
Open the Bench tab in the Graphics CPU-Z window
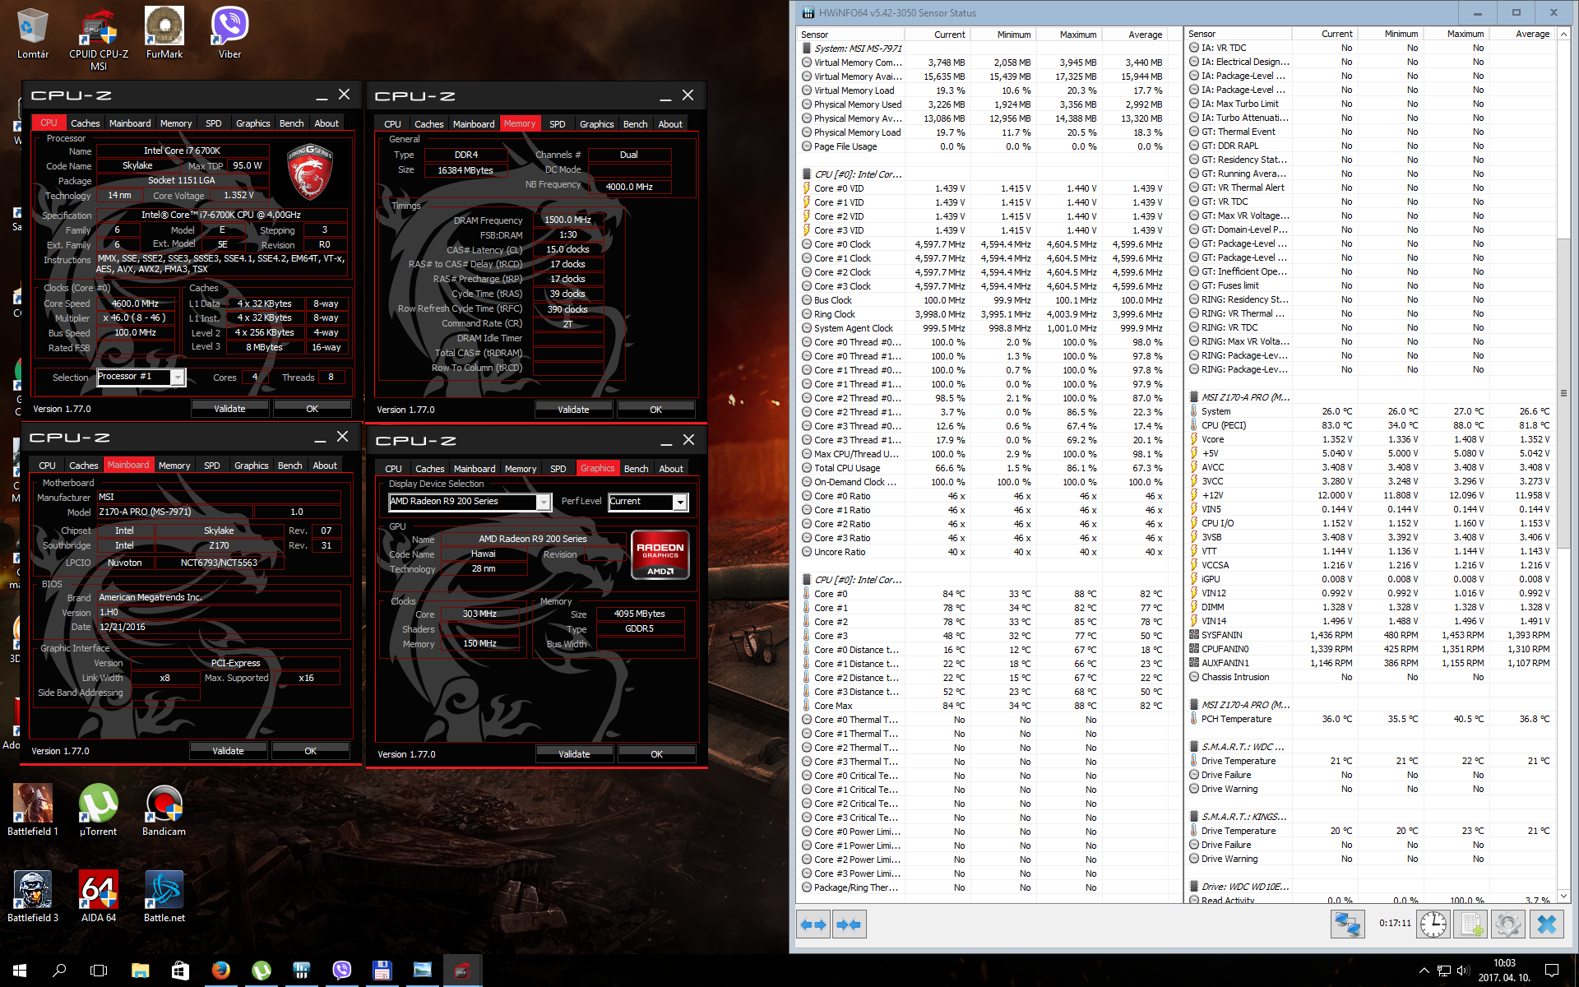(636, 469)
